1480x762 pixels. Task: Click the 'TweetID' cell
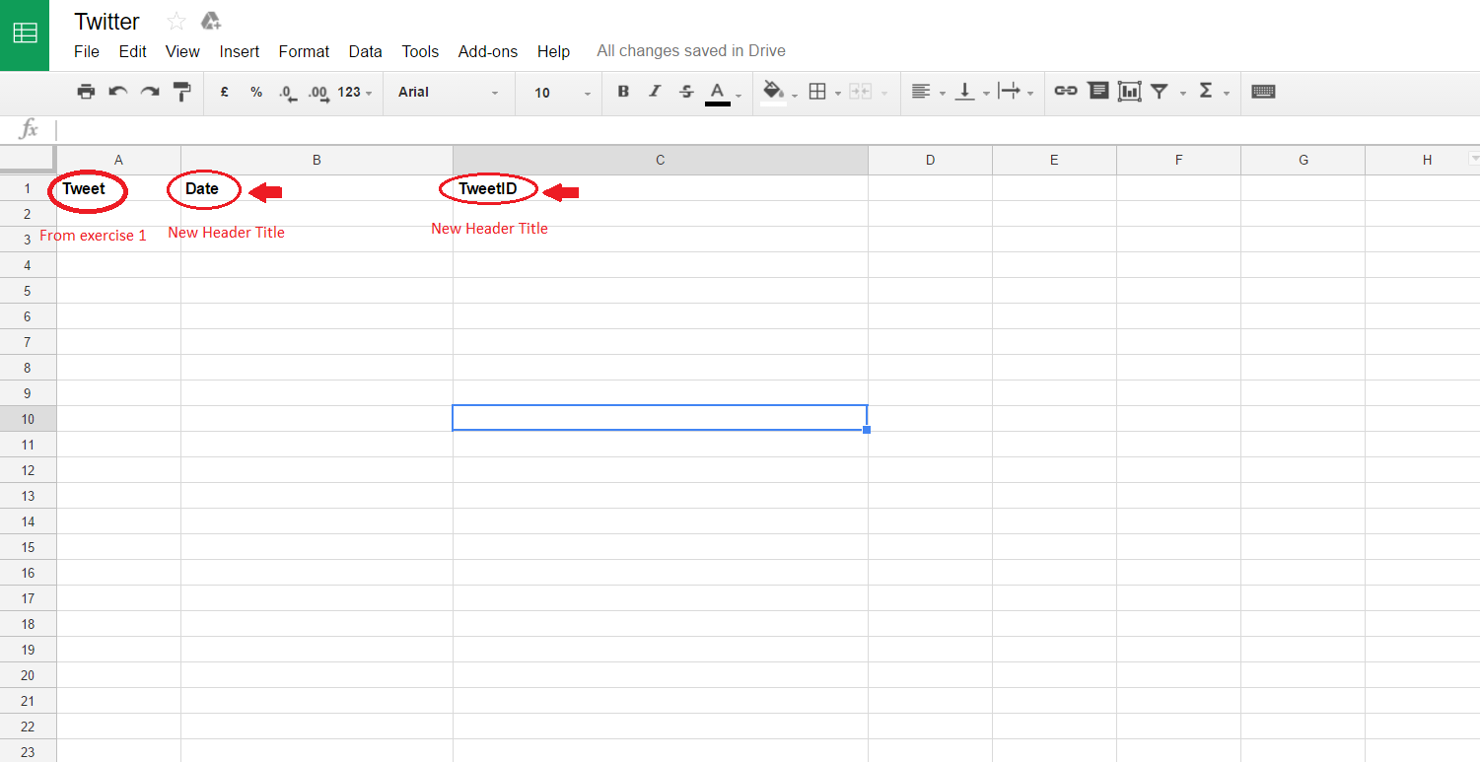pos(660,188)
